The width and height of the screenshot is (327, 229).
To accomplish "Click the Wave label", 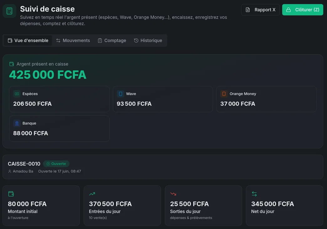I will 131,94.
